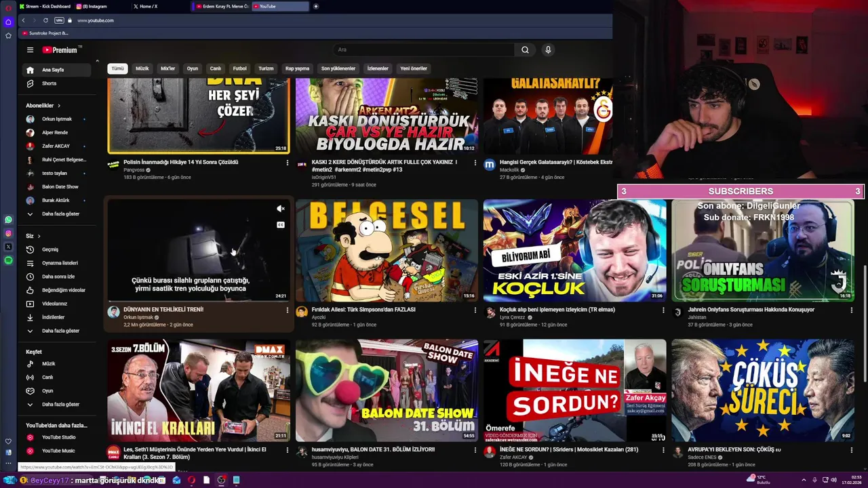Select the Son yüklenenler filter chip
Image resolution: width=868 pixels, height=488 pixels.
tap(338, 68)
